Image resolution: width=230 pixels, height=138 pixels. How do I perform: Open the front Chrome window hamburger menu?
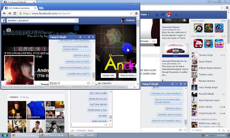[136, 13]
